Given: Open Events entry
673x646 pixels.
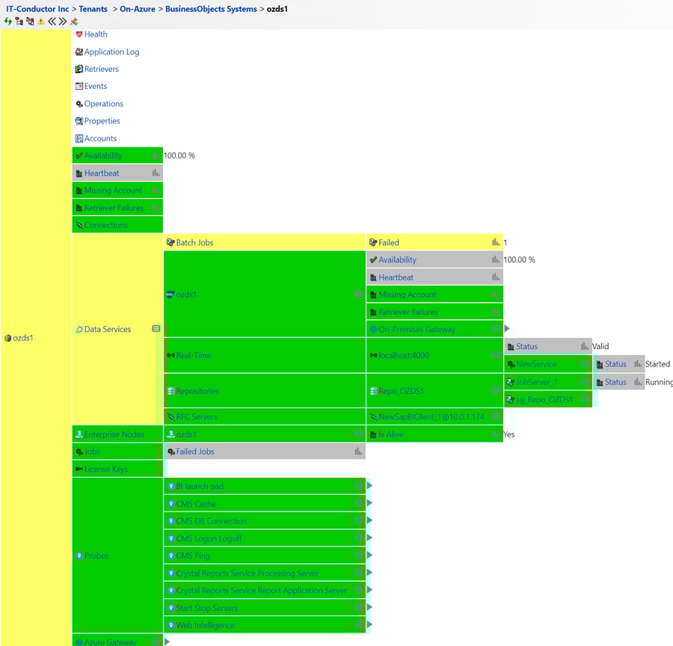Looking at the screenshot, I should pyautogui.click(x=95, y=86).
